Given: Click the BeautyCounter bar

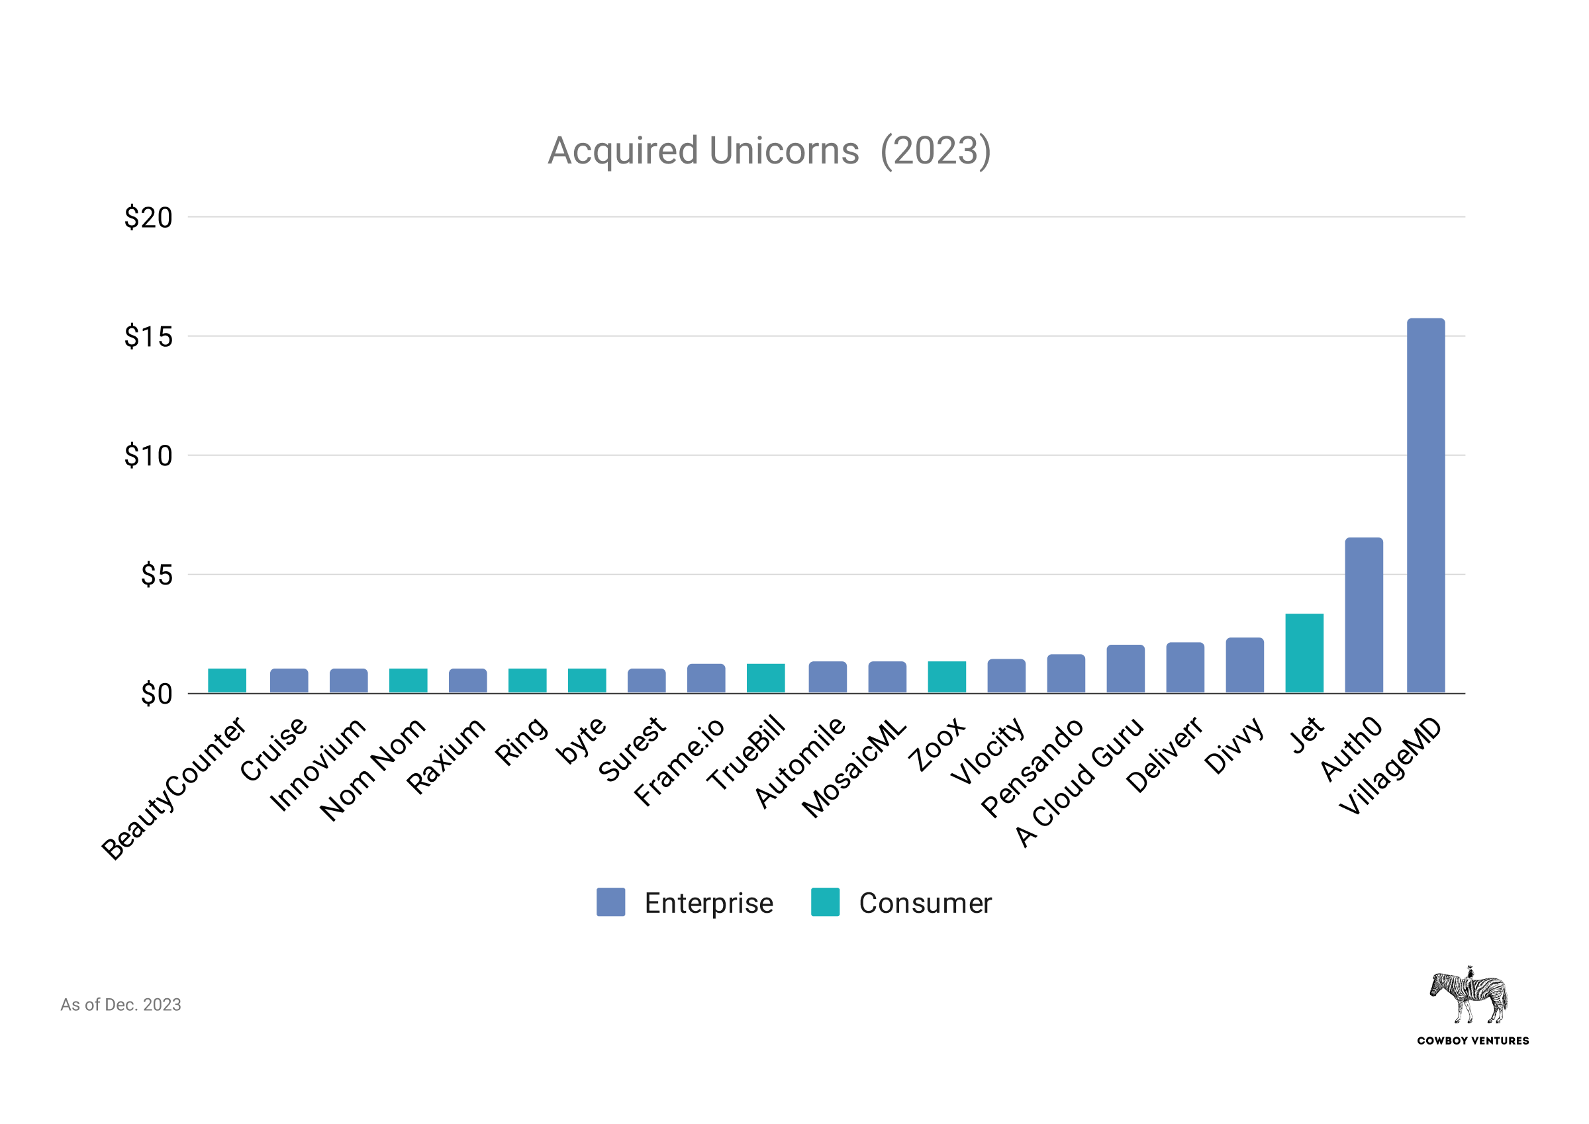Looking at the screenshot, I should [x=227, y=680].
